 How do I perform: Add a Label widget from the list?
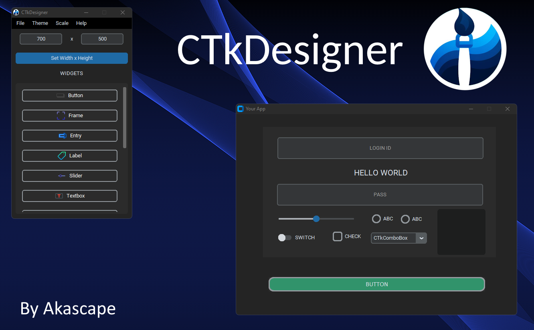pos(70,156)
